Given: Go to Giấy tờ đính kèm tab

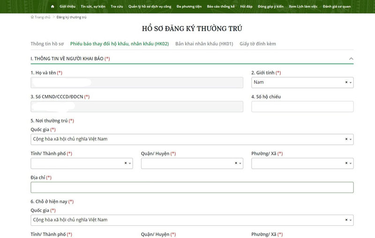Looking at the screenshot, I should coord(257,44).
